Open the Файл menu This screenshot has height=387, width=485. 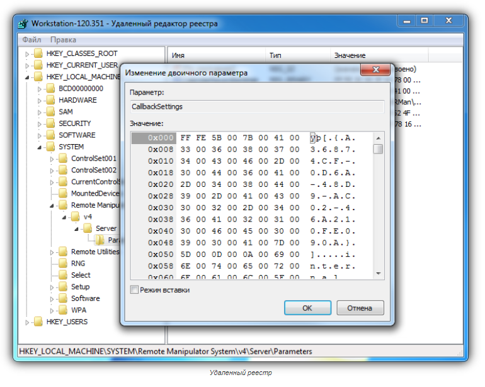[31, 40]
